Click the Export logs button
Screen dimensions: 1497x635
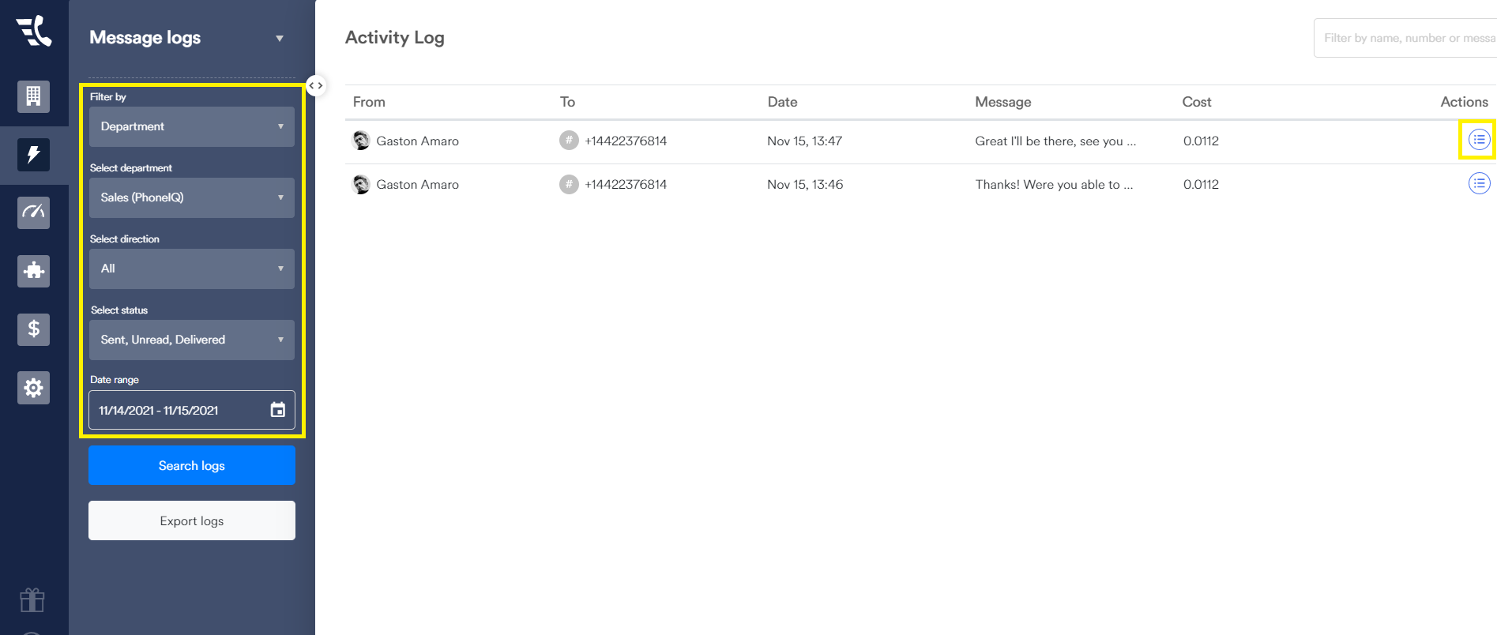click(191, 520)
